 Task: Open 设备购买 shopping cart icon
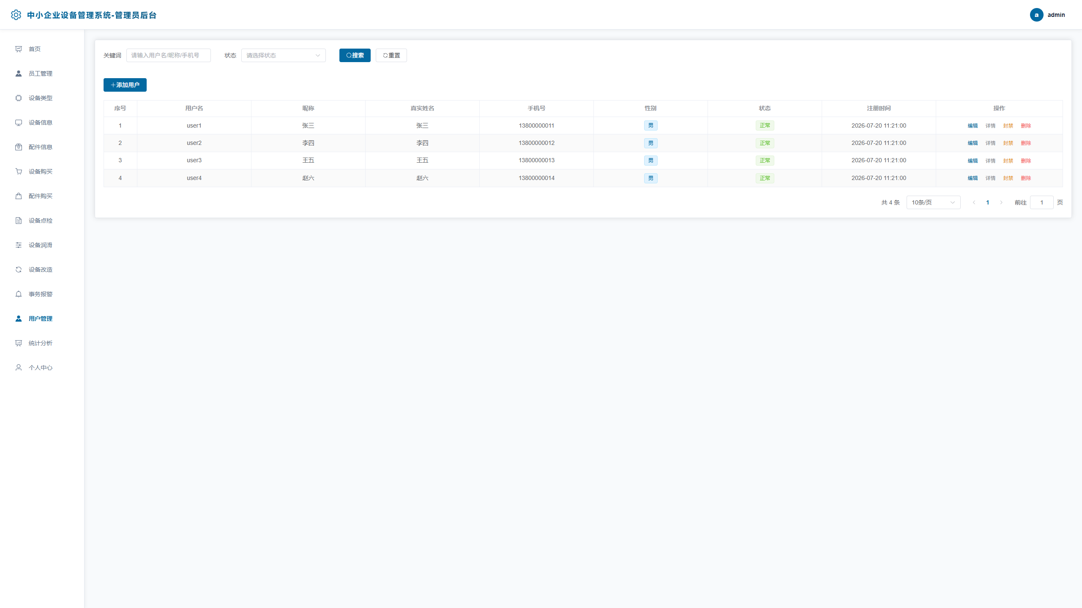point(19,172)
